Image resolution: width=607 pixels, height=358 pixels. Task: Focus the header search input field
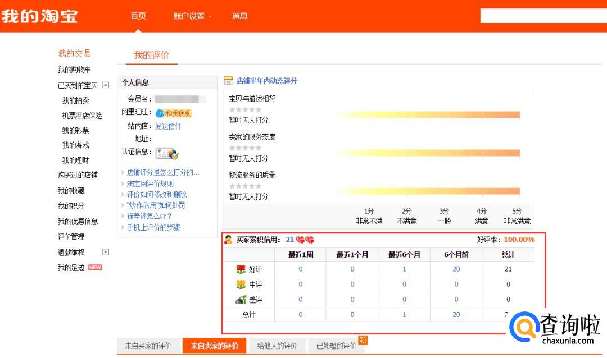point(543,16)
